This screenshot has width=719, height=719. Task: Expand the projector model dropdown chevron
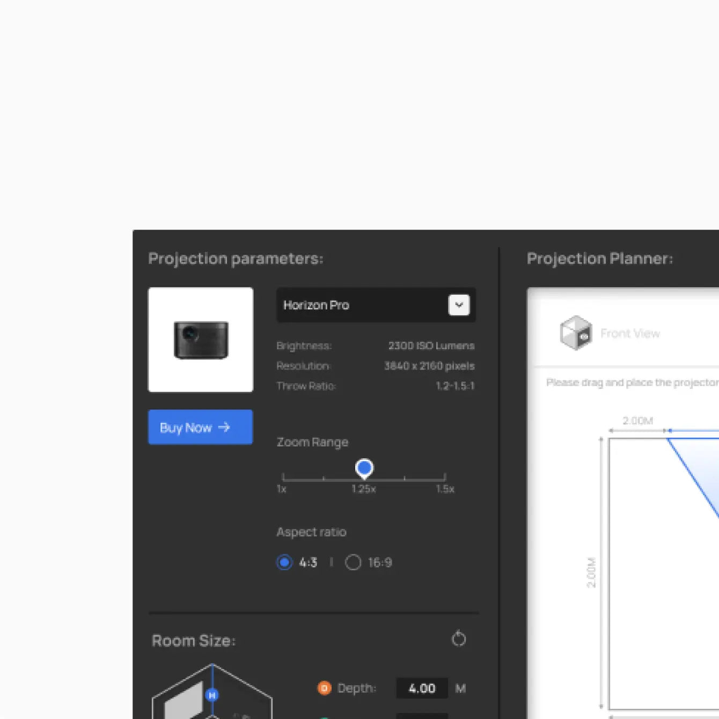pyautogui.click(x=459, y=305)
